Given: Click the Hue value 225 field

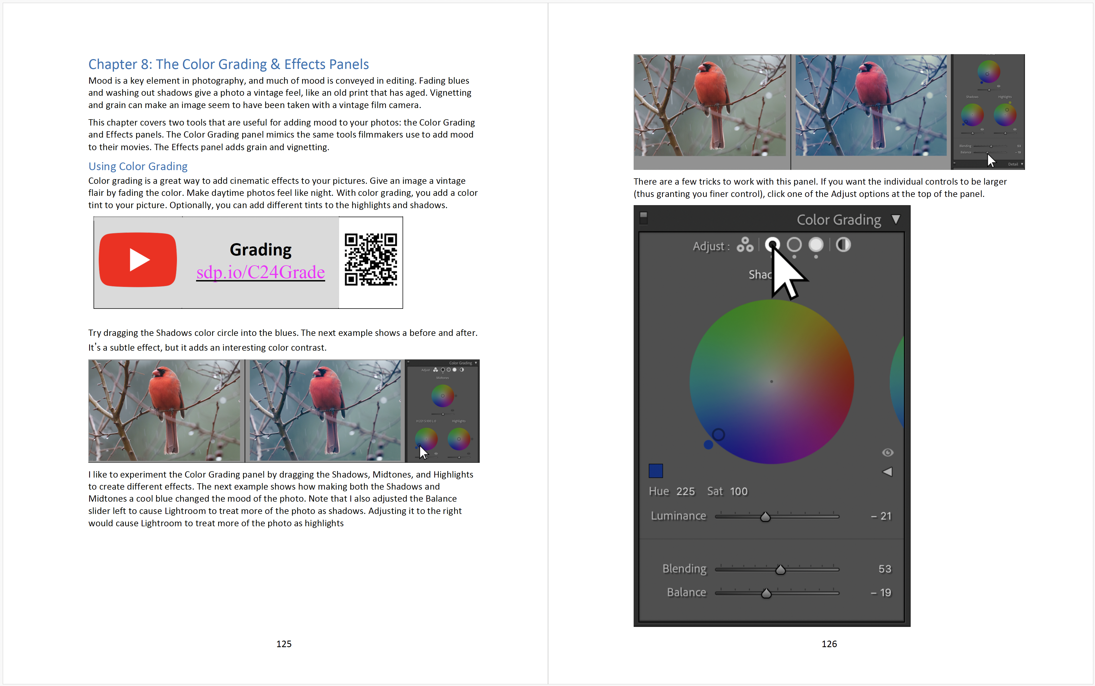Looking at the screenshot, I should click(685, 491).
